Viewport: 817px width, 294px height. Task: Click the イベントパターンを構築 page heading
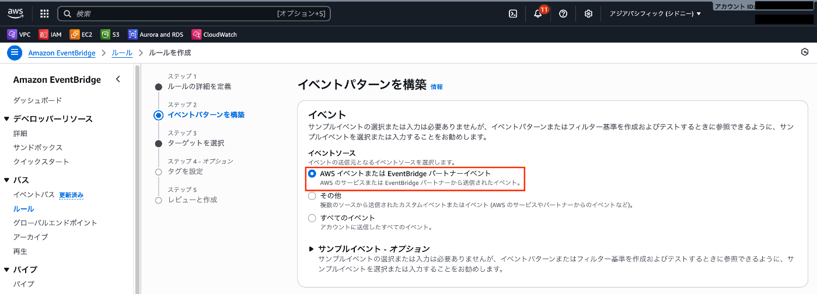point(362,85)
